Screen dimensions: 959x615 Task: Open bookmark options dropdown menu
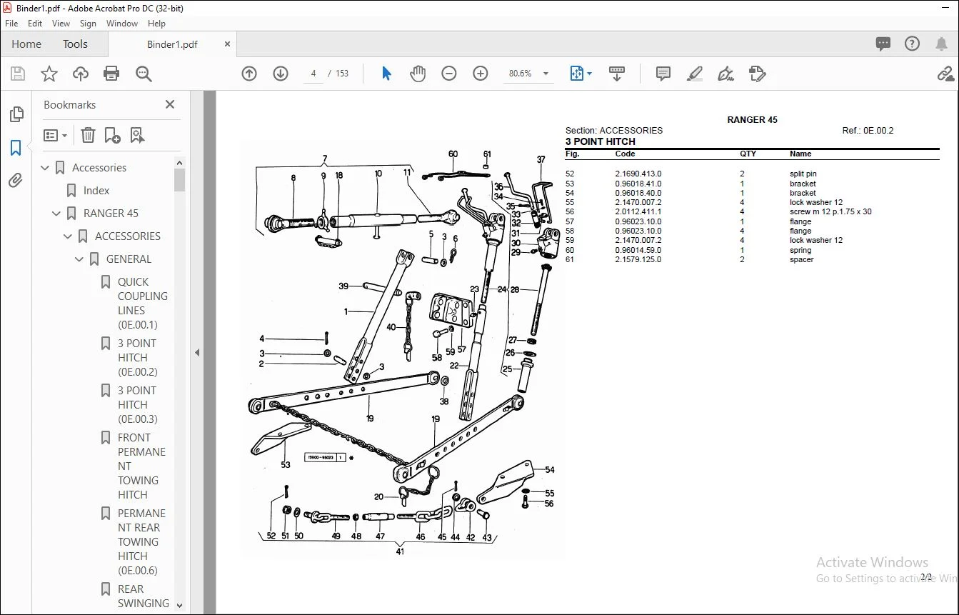[56, 135]
